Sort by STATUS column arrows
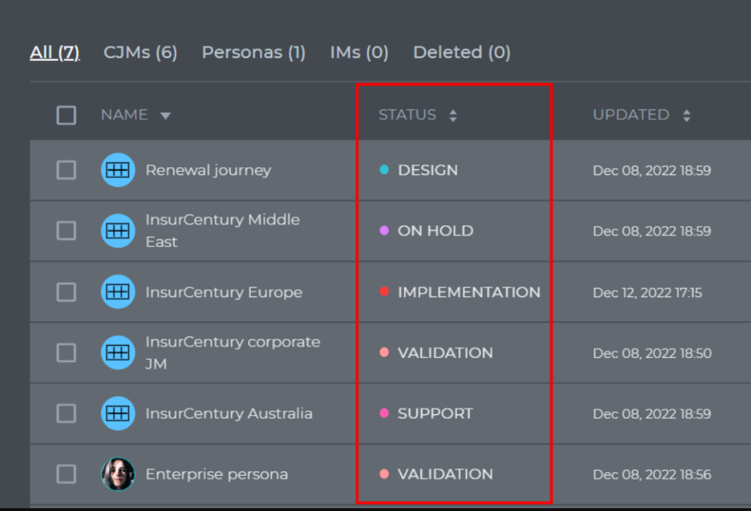Viewport: 751px width, 511px height. coord(453,115)
